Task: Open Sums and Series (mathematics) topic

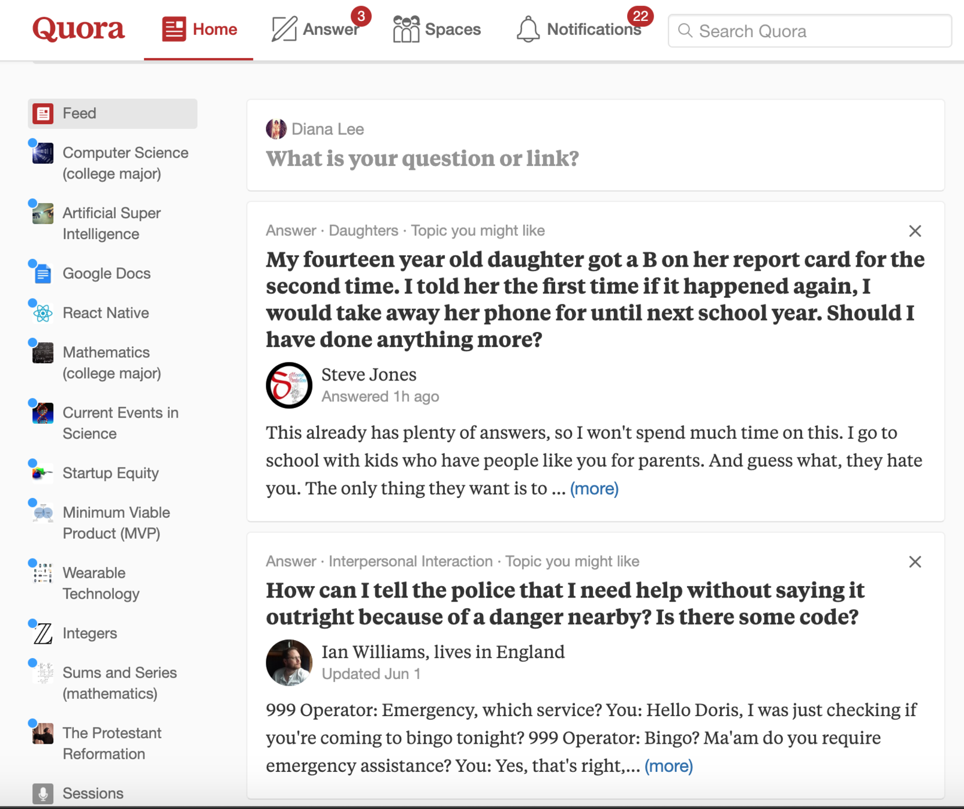Action: 119,683
